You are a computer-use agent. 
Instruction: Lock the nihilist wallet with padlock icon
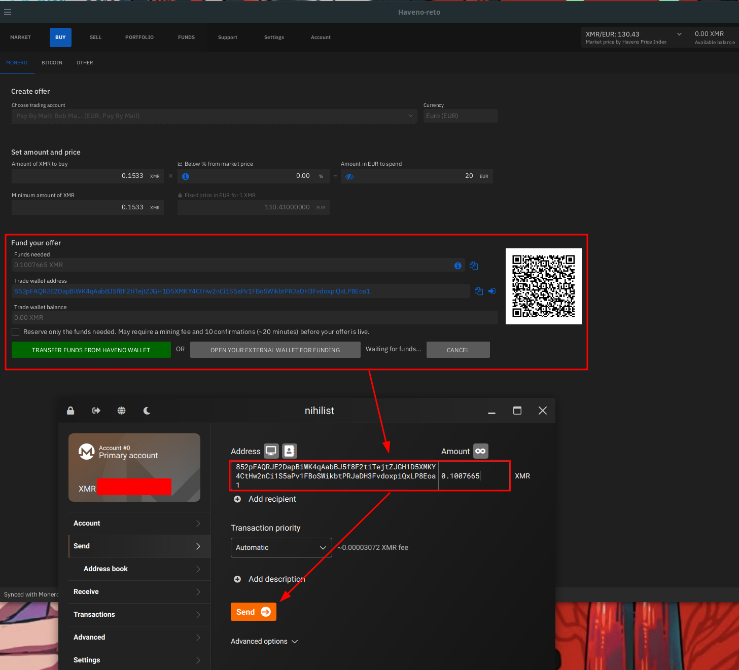[71, 411]
